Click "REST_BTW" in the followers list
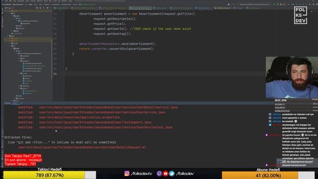 (281, 100)
